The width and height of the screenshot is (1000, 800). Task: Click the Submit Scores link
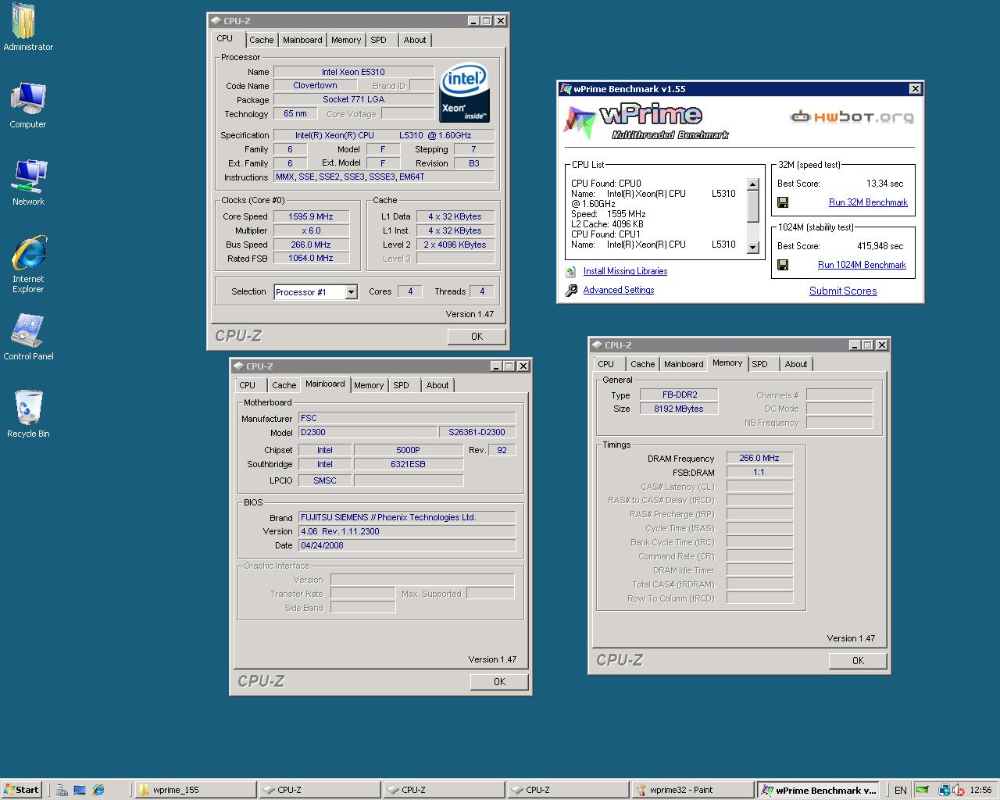tap(843, 291)
